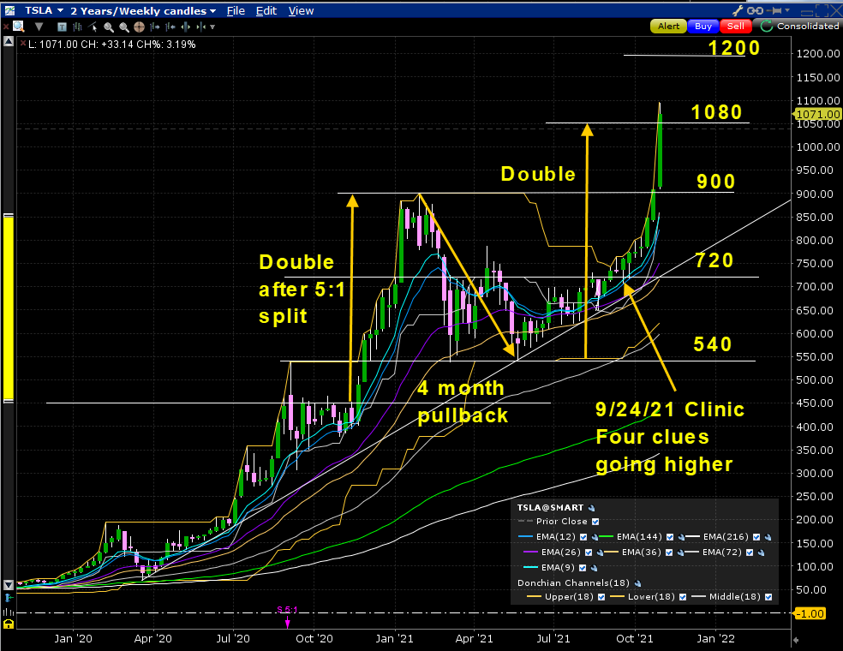Open the 2 Years/Weekly candles period dropdown
Image resolution: width=843 pixels, height=651 pixels.
144,11
